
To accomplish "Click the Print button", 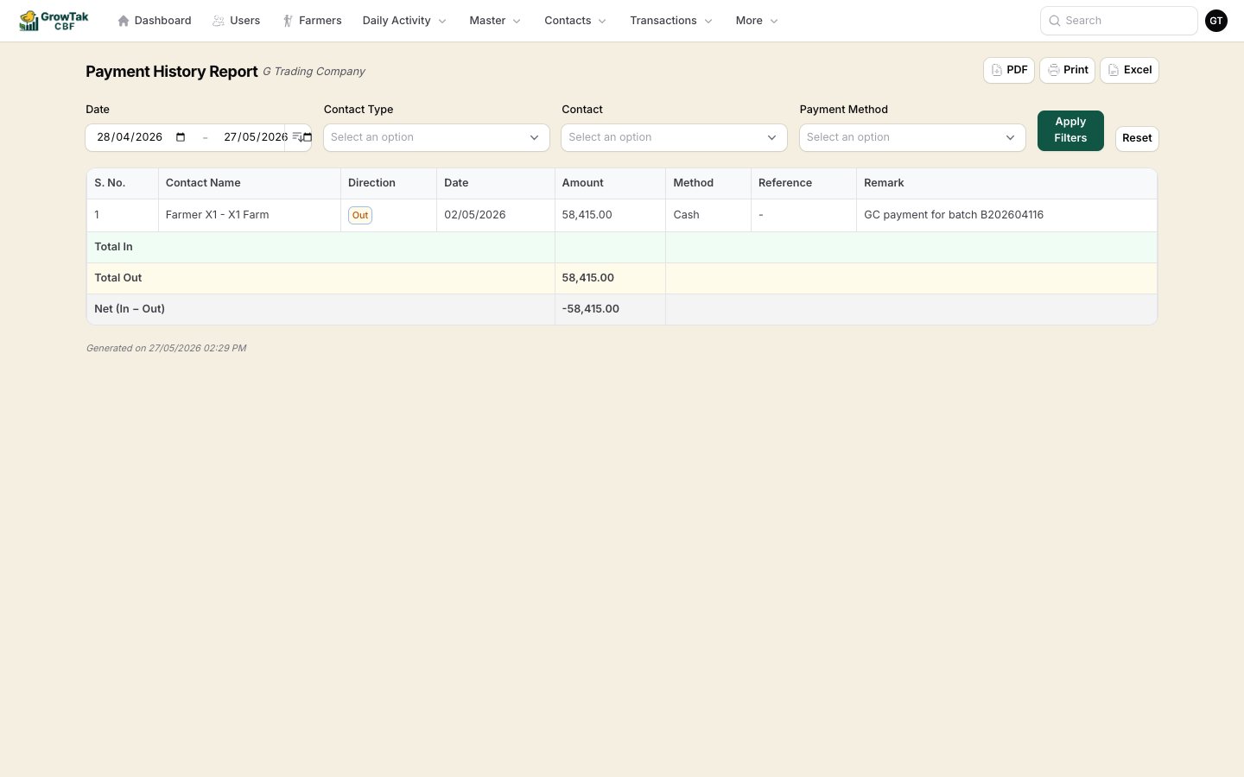I will click(x=1067, y=70).
